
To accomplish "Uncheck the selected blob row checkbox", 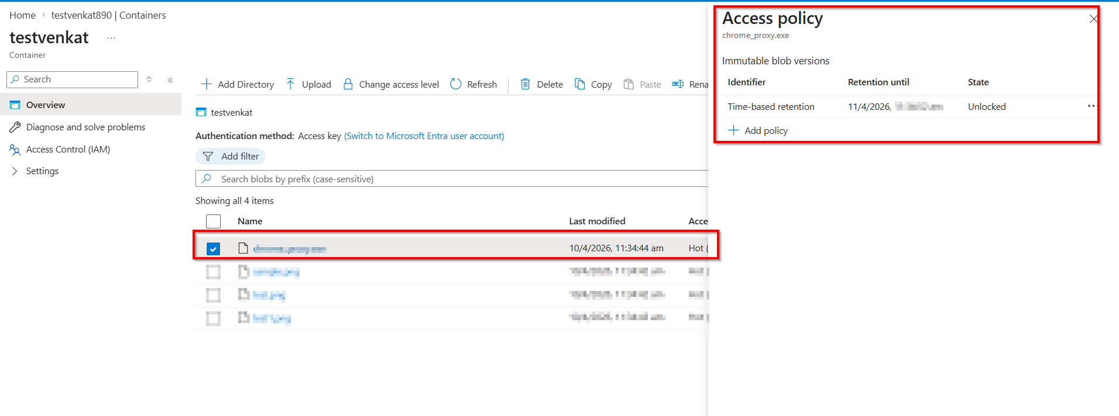I will coord(213,249).
